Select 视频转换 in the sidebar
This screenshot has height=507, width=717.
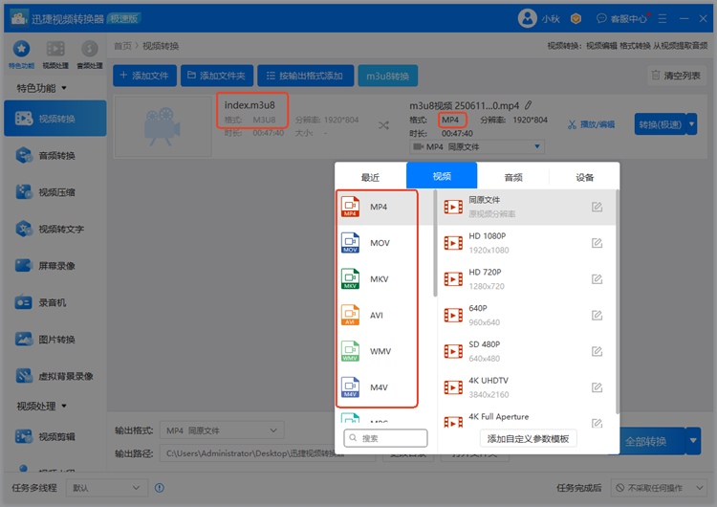pyautogui.click(x=55, y=119)
